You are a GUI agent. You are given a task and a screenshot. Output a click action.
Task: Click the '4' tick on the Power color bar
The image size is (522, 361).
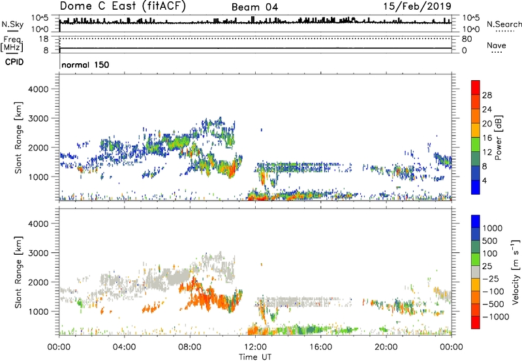pos(485,181)
